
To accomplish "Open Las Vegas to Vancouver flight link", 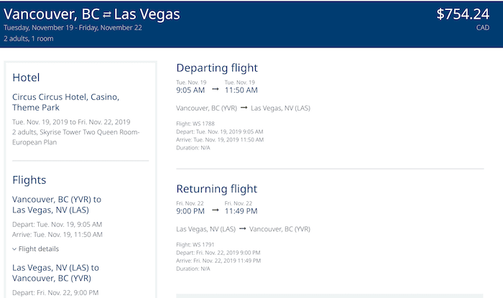I will pyautogui.click(x=55, y=273).
